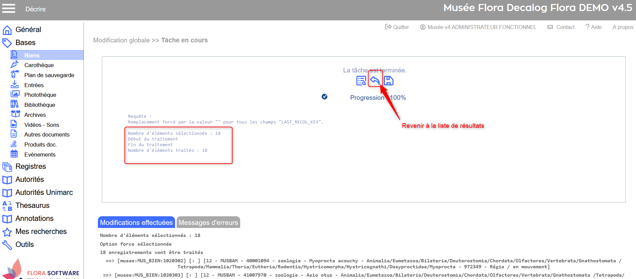Select Modifications effectuées tab

136,223
